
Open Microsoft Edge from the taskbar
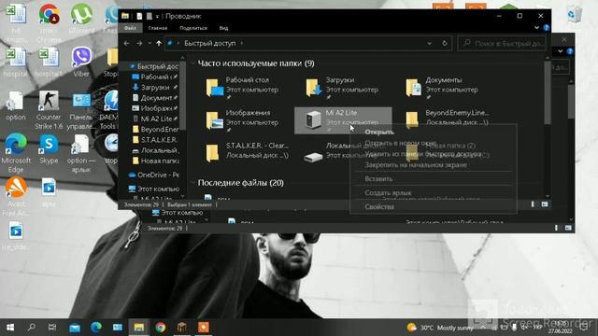(95, 328)
